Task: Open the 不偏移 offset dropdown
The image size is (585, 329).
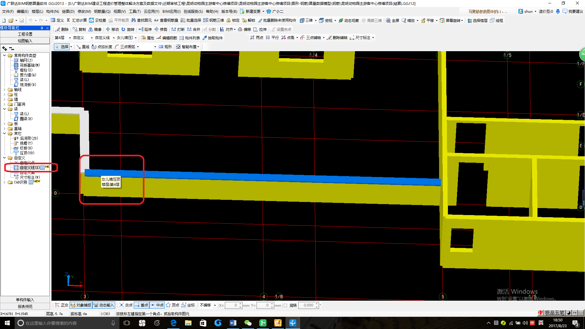Action: coord(215,305)
